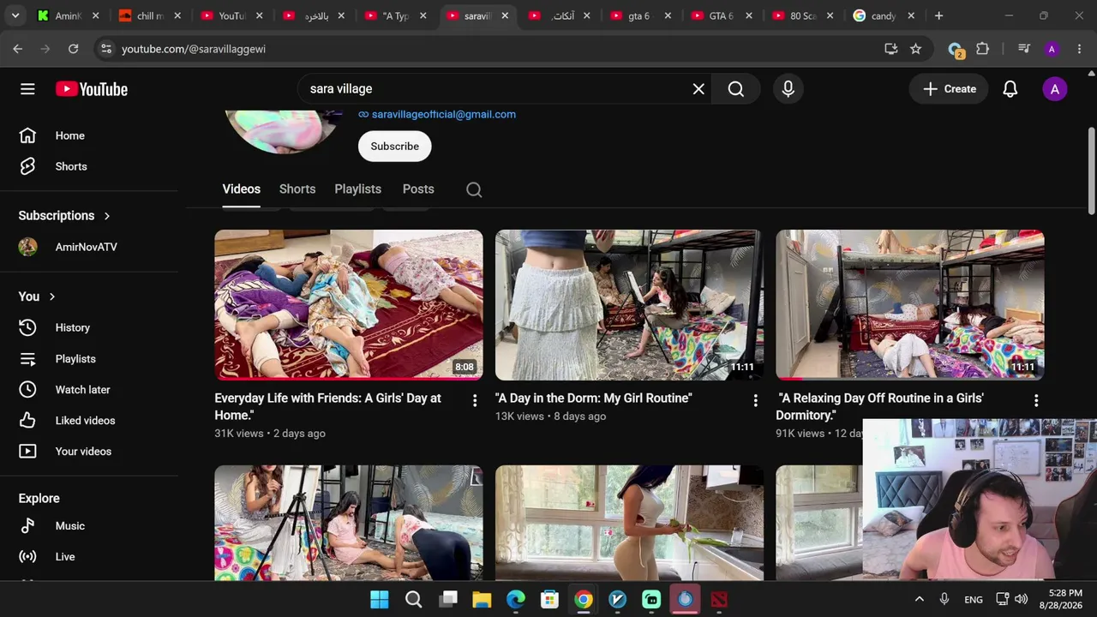Click the install app icon in address bar
Viewport: 1097px width, 617px height.
(x=891, y=49)
